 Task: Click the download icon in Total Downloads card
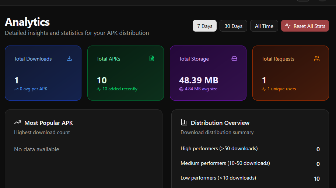[x=69, y=58]
